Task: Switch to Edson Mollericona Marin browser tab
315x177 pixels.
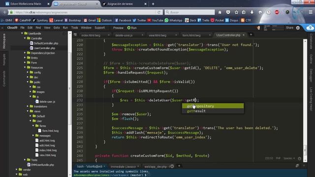Action: click(26, 4)
